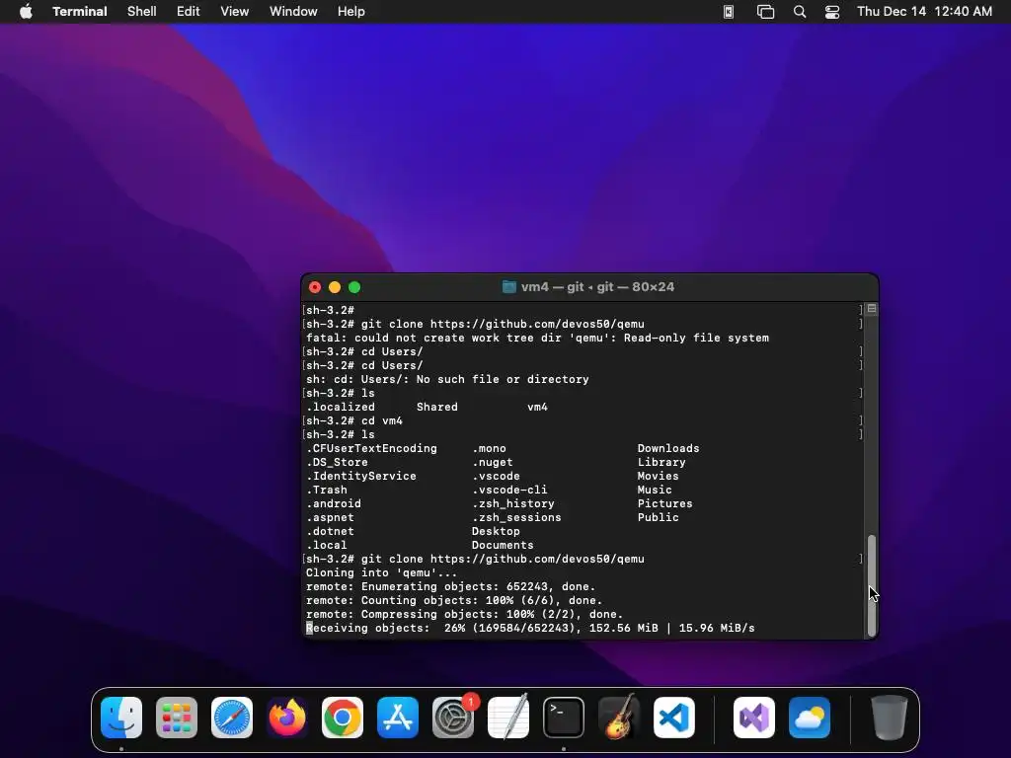Viewport: 1011px width, 758px height.
Task: Open Launchpad from the Dock
Action: coord(177,718)
